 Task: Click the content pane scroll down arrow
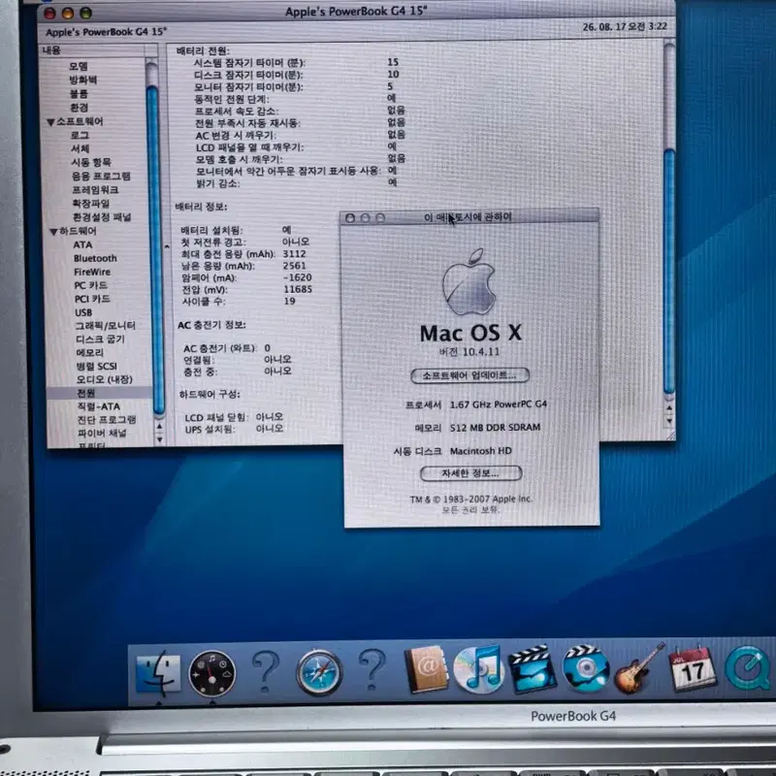click(x=669, y=421)
